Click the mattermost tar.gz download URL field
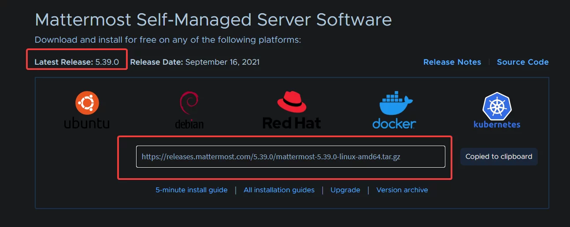Viewport: 570px width, 227px height. (x=291, y=157)
